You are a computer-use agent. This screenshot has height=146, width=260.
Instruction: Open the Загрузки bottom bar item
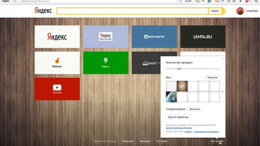click(x=127, y=141)
